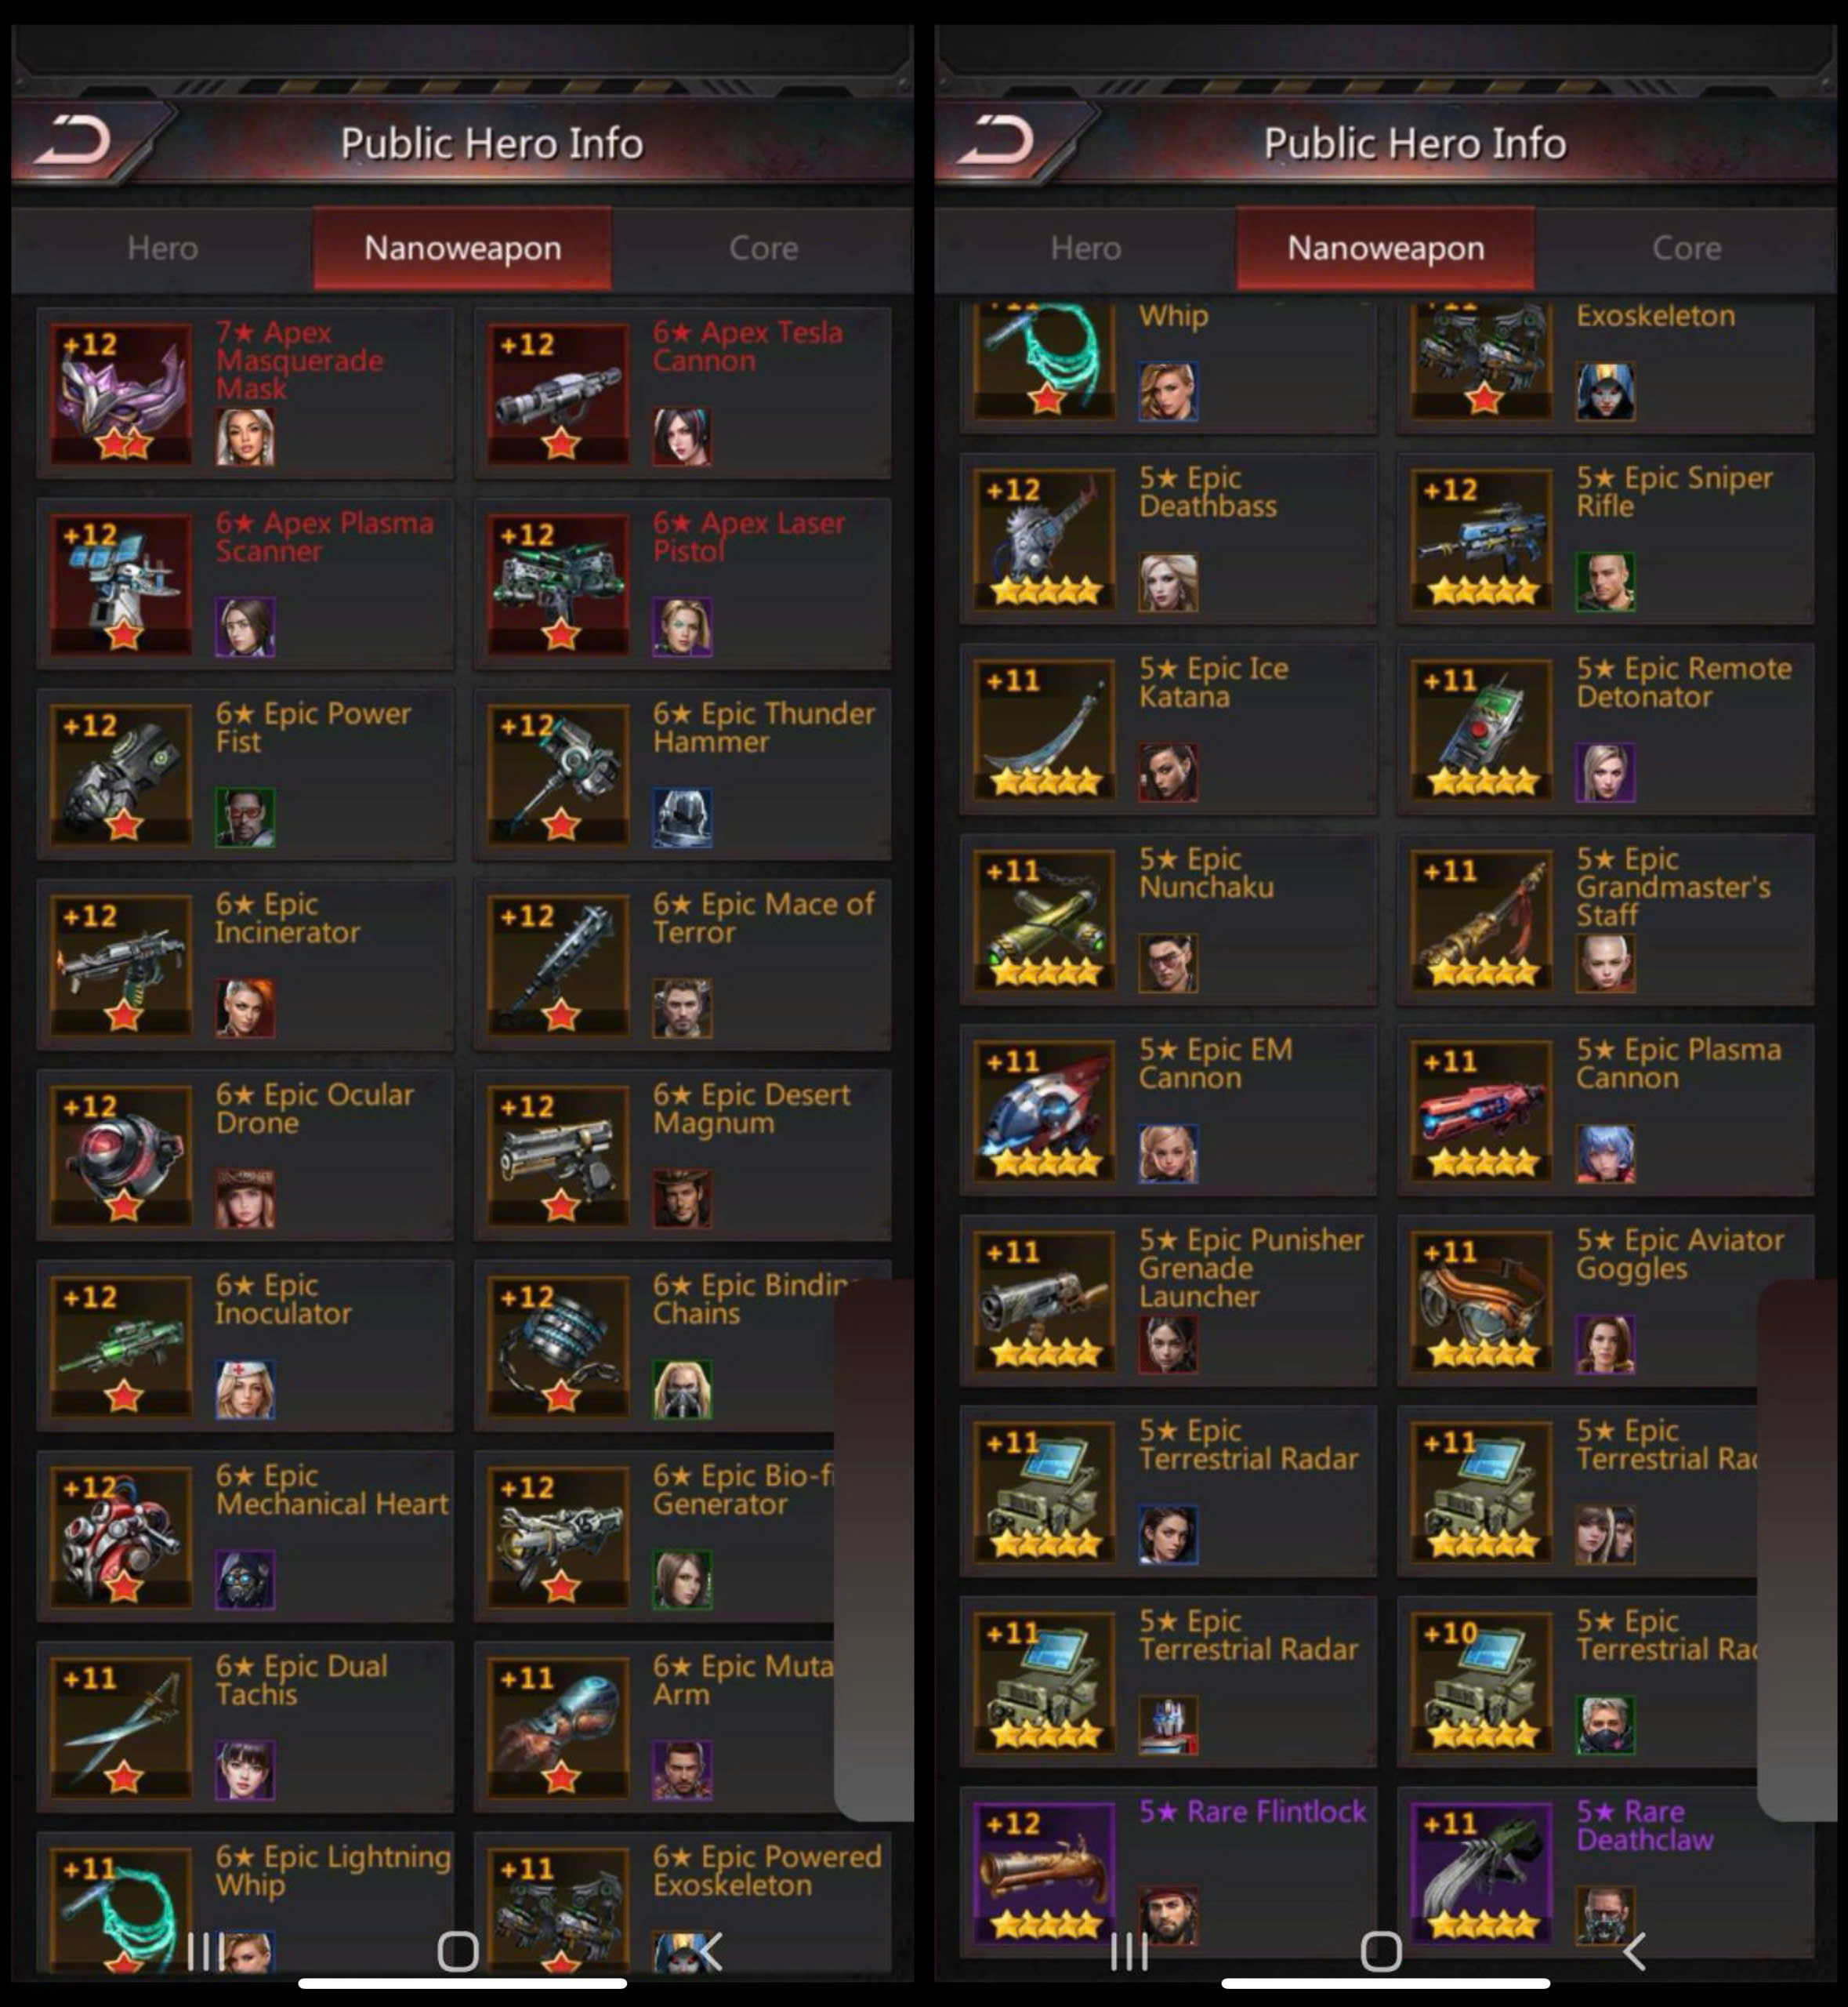This screenshot has height=2007, width=1848.
Task: Switch to the right panel Core tab
Action: [x=1686, y=248]
